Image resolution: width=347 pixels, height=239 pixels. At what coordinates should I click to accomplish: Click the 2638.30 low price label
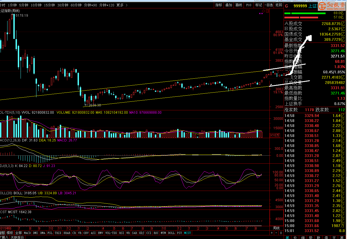[95, 105]
